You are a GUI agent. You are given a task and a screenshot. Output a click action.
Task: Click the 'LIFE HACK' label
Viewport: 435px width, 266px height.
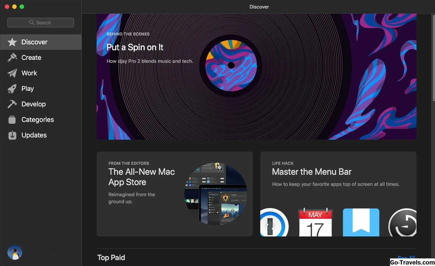tap(283, 163)
